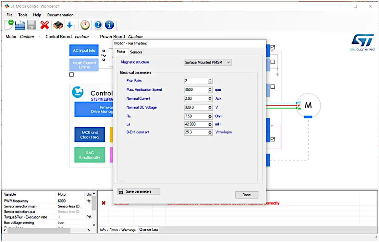Increase Pole Pairs with up spinner arrow
Image resolution: width=379 pixels, height=242 pixels.
[210, 79]
